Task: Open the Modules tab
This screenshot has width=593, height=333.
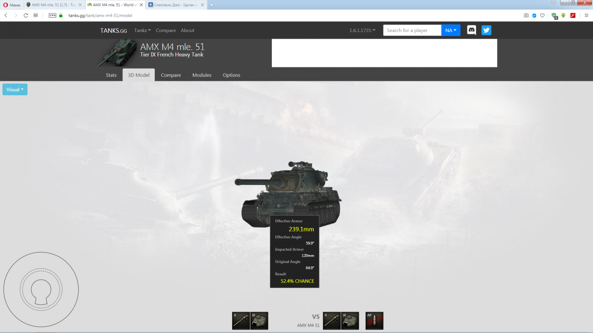Action: coord(202,75)
